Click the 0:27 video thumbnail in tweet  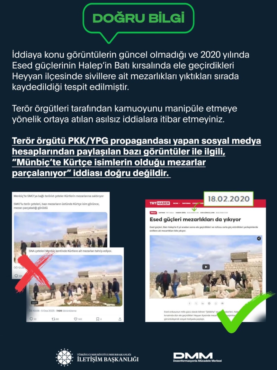(75, 281)
